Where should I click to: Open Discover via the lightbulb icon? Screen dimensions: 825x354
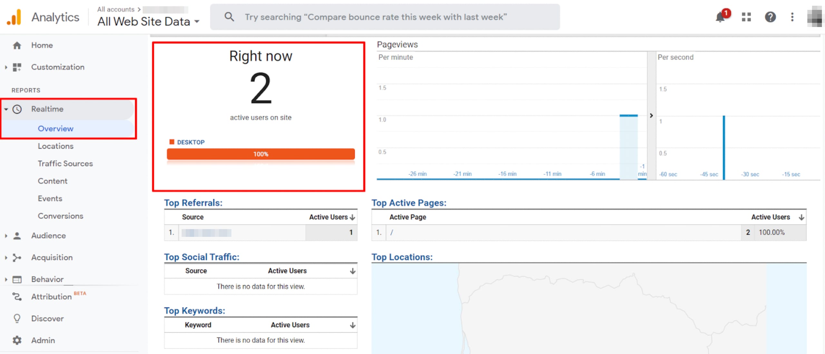tap(17, 318)
